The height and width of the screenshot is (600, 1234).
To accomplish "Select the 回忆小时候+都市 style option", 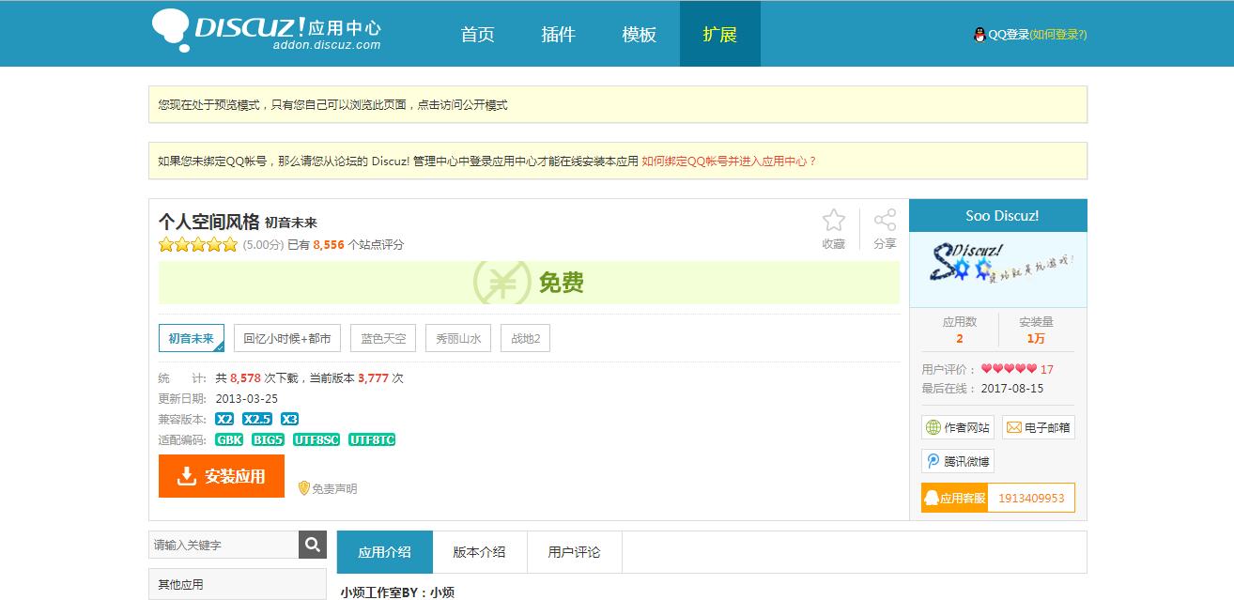I will pyautogui.click(x=287, y=338).
